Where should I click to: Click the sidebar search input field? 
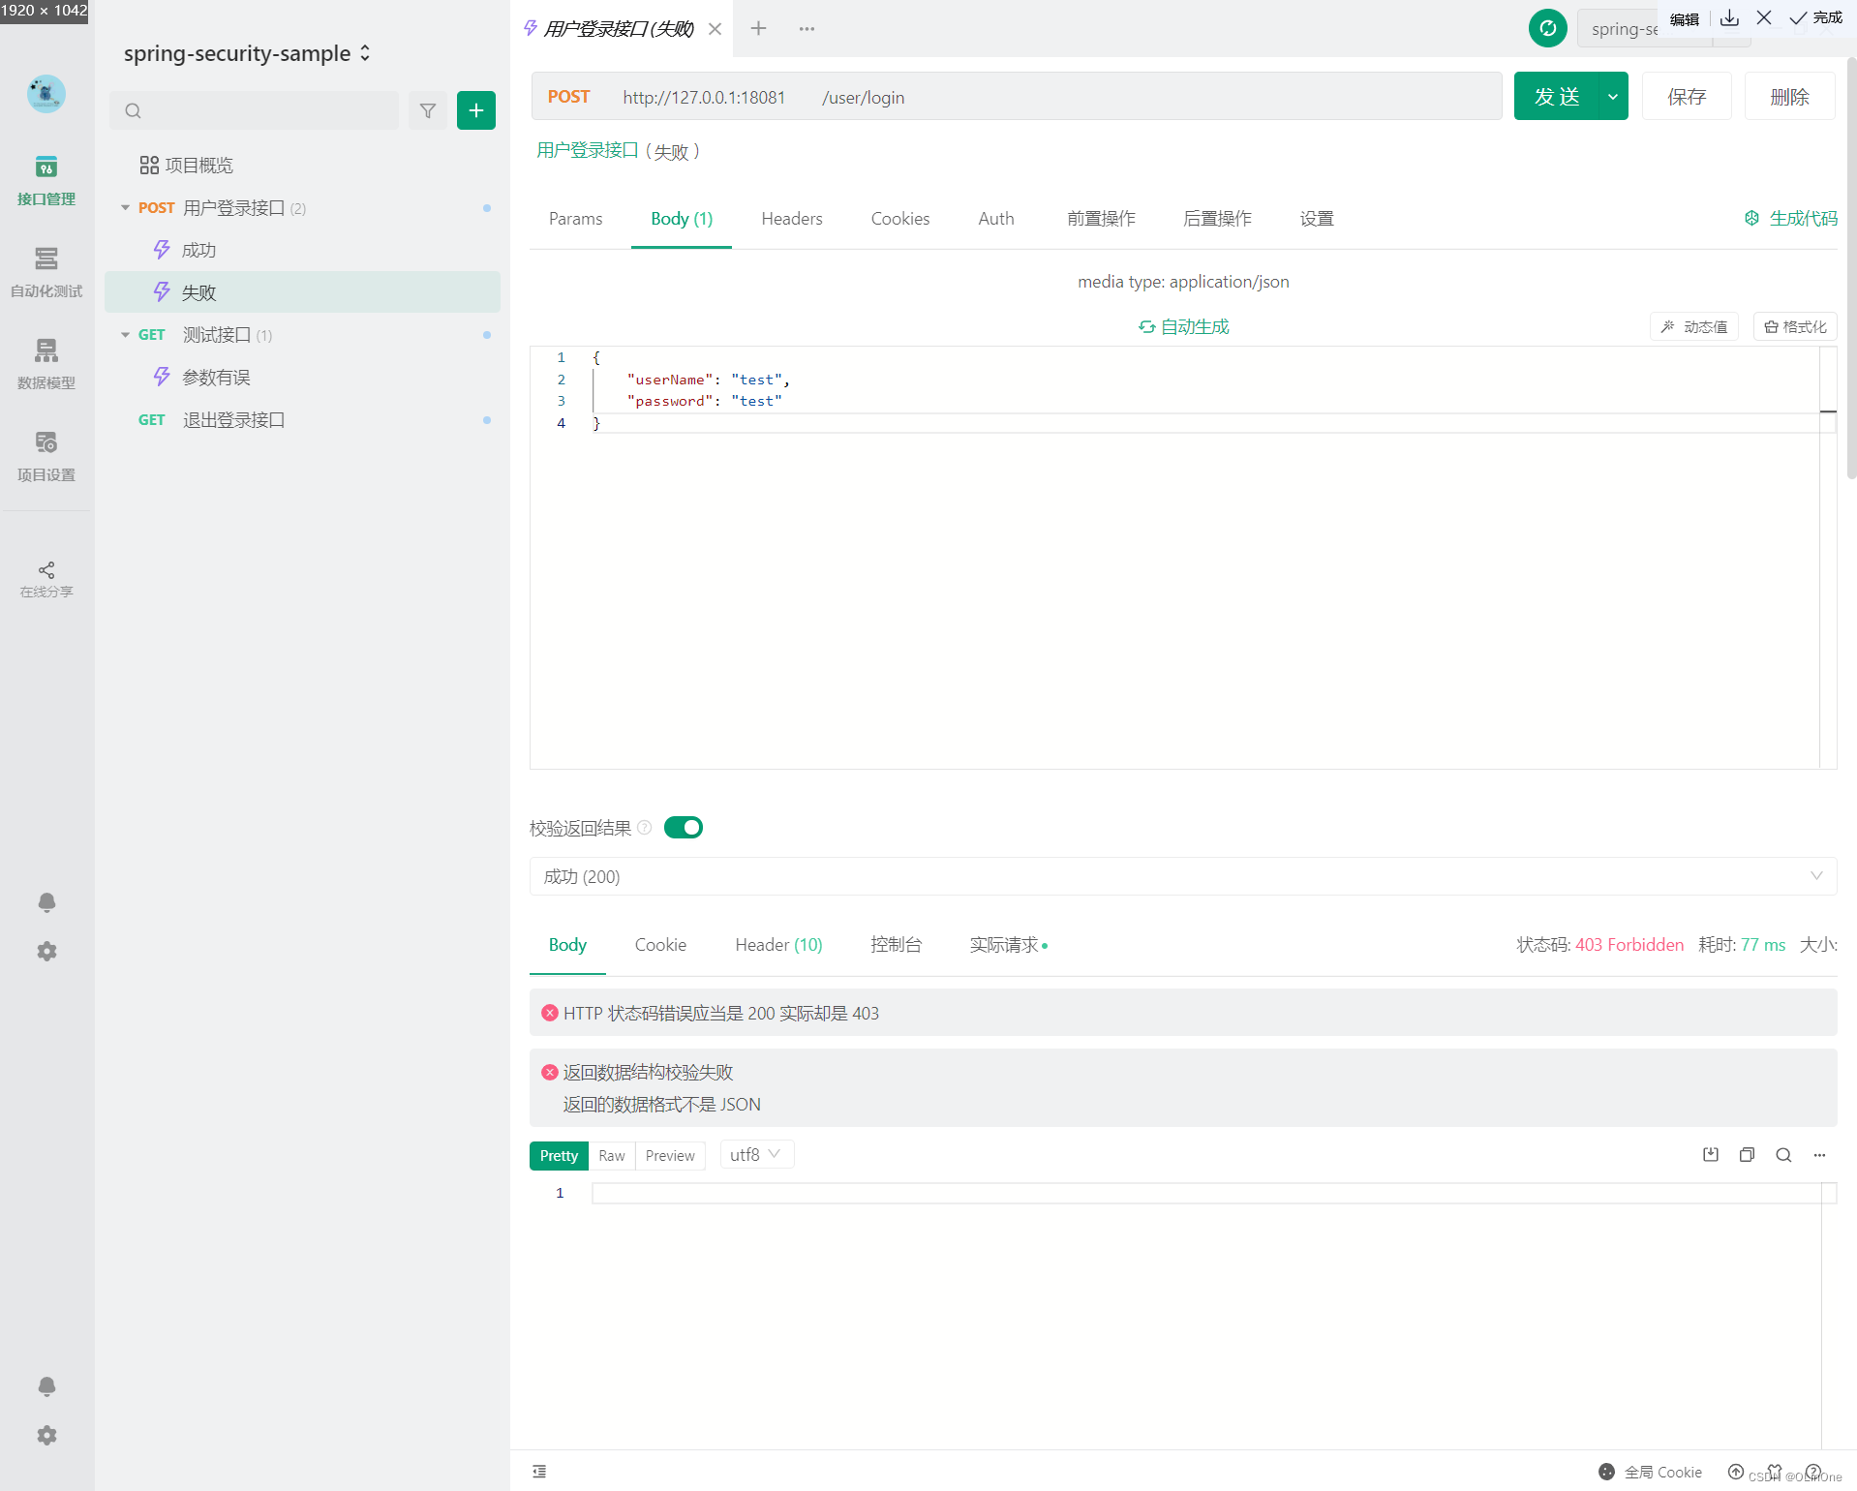pos(255,110)
